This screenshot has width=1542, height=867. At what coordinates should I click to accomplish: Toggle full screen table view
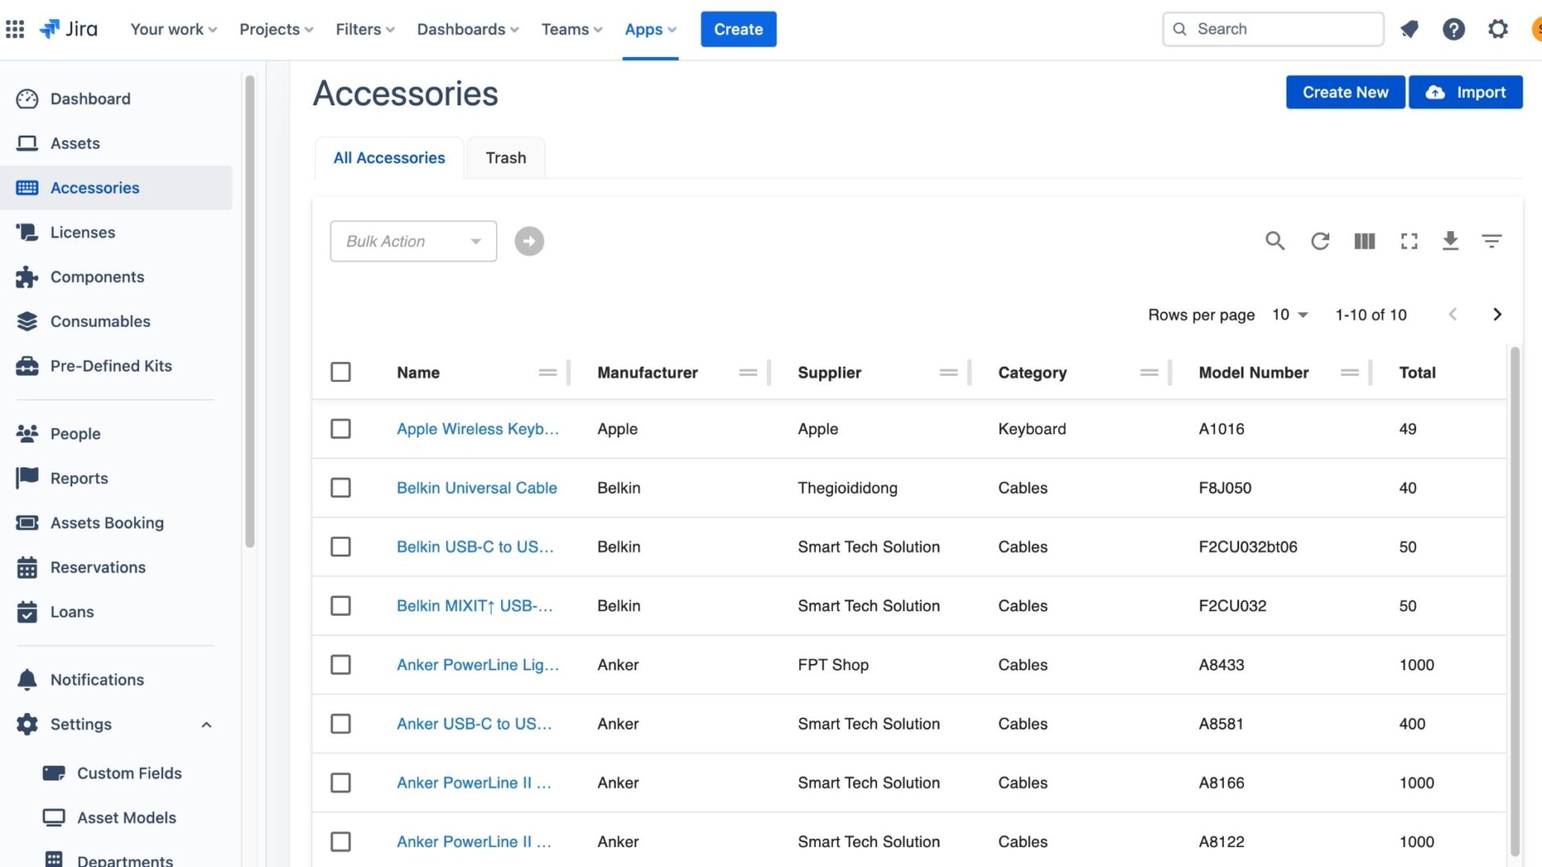[1409, 241]
